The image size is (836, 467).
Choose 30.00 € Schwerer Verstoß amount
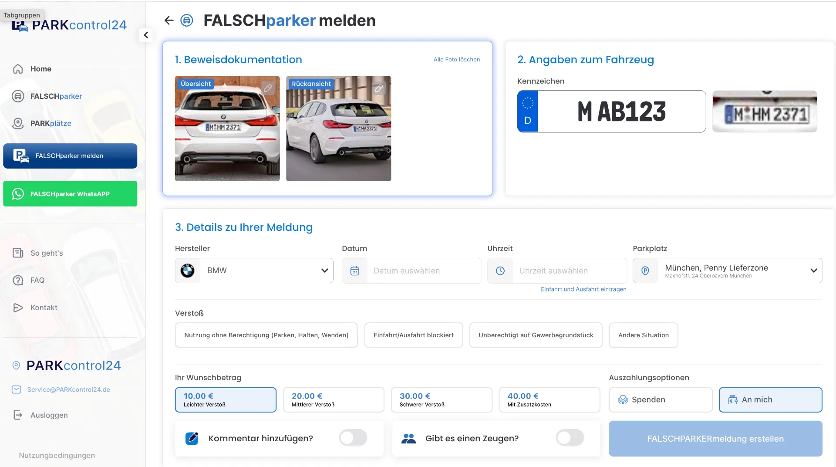coord(442,400)
